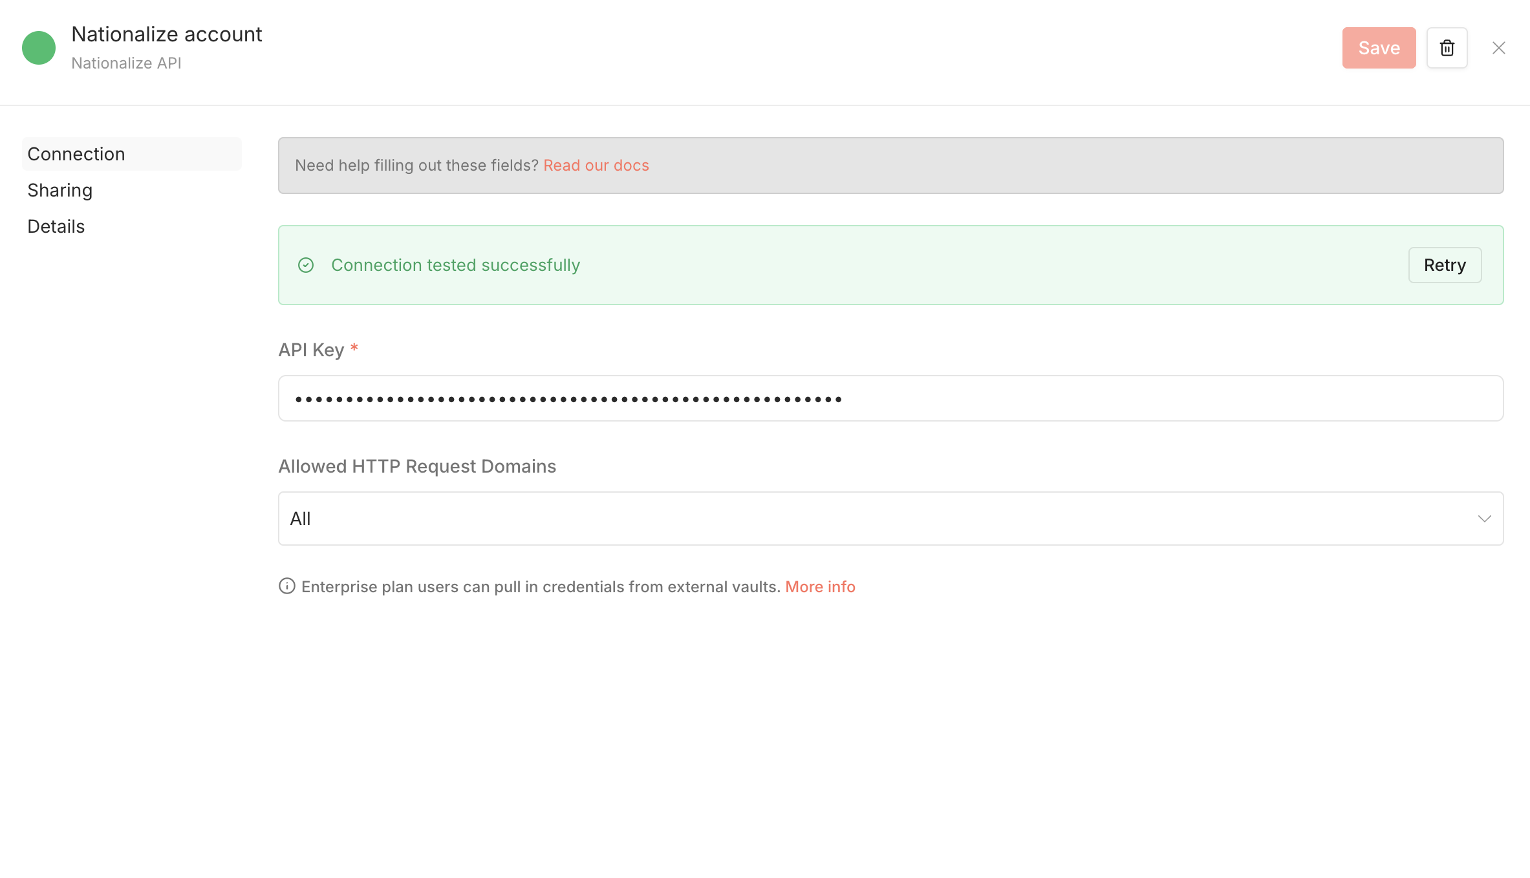1530x878 pixels.
Task: Close the Nationalize account dialog
Action: [1499, 48]
